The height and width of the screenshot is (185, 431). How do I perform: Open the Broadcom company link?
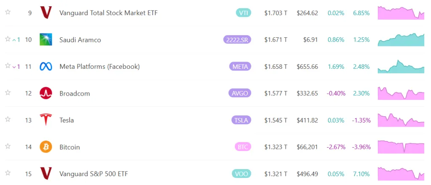tap(75, 93)
